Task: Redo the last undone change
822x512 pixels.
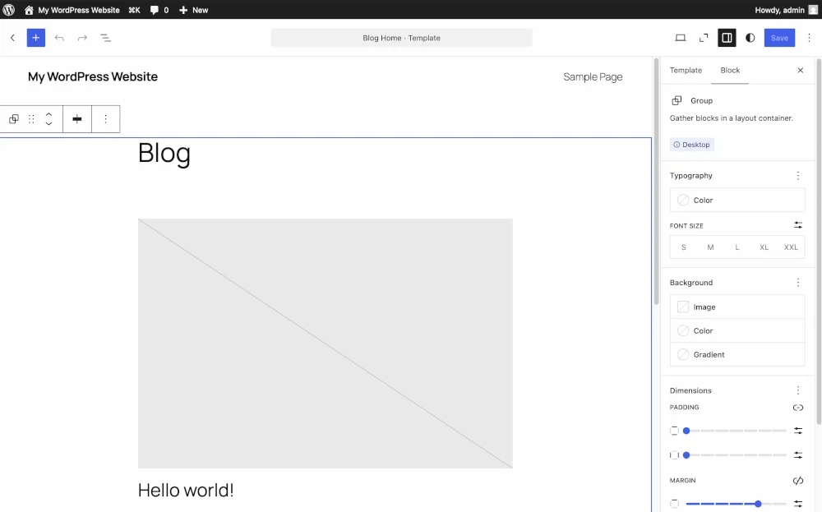Action: click(x=82, y=38)
